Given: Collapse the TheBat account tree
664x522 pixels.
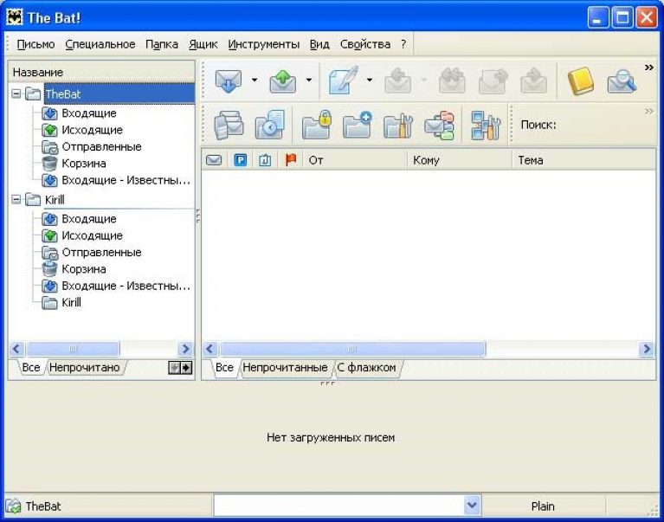Looking at the screenshot, I should [16, 93].
